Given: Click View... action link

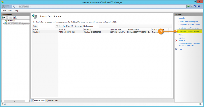Looking at the screenshot, I should [181, 35].
